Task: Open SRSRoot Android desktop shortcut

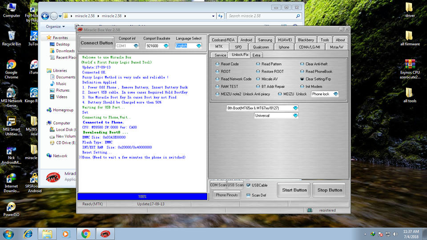Action: pos(35,183)
